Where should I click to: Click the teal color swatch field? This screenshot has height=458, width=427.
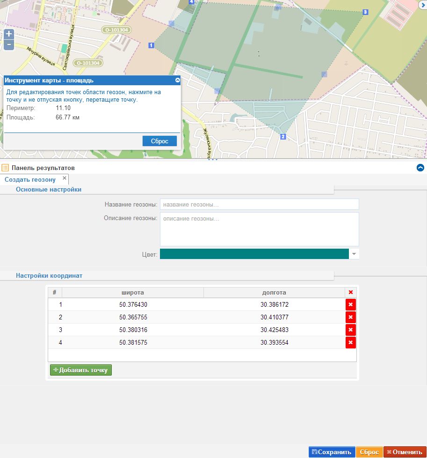coord(254,254)
